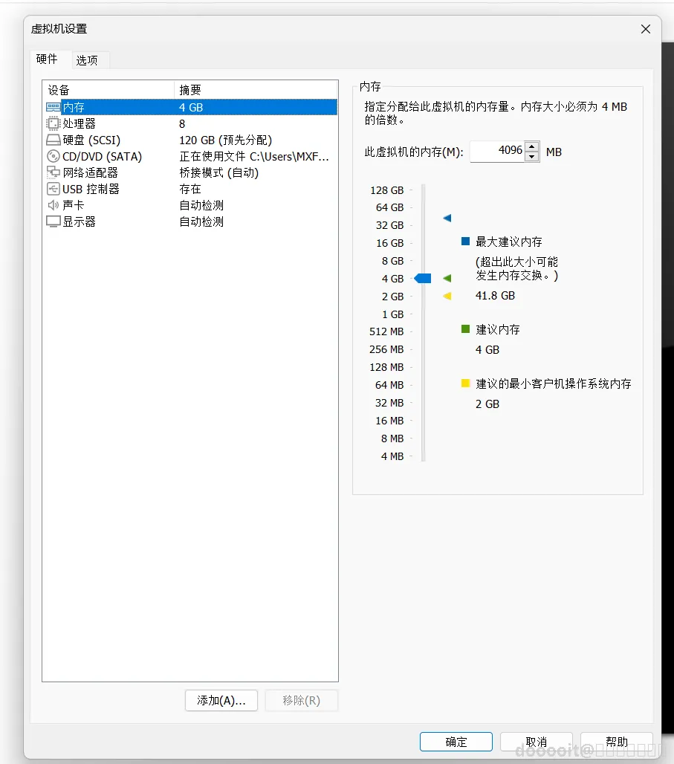This screenshot has height=764, width=674.
Task: Click the 确定 button
Action: pyautogui.click(x=456, y=741)
